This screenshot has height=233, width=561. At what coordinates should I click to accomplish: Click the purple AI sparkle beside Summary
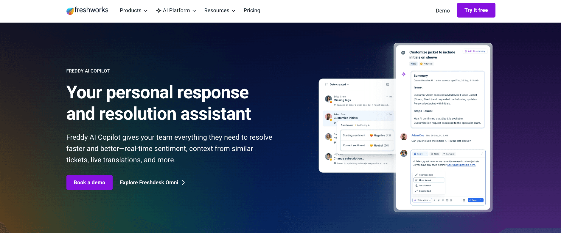404,74
